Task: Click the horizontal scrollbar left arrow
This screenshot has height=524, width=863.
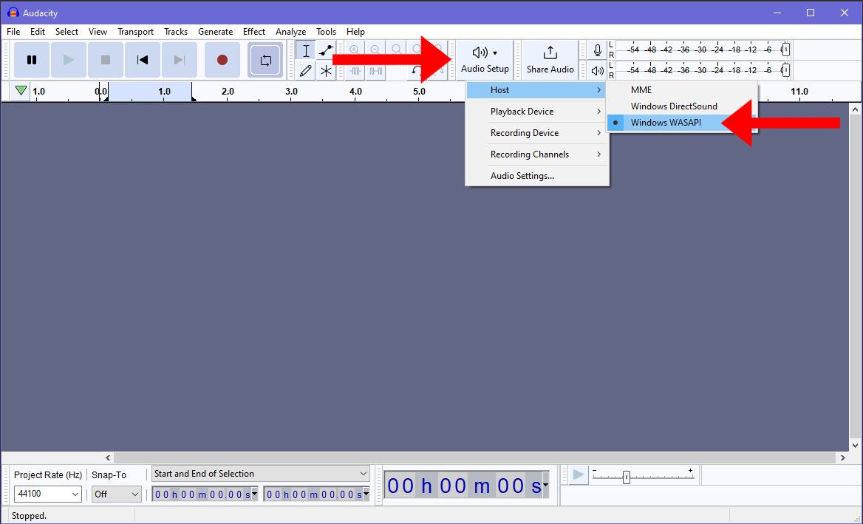Action: [x=108, y=457]
